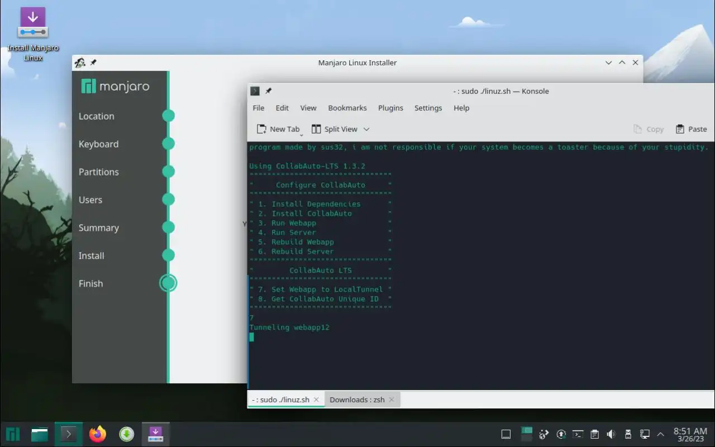This screenshot has height=447, width=715.
Task: Select Partitions step in installer sidebar
Action: click(98, 172)
